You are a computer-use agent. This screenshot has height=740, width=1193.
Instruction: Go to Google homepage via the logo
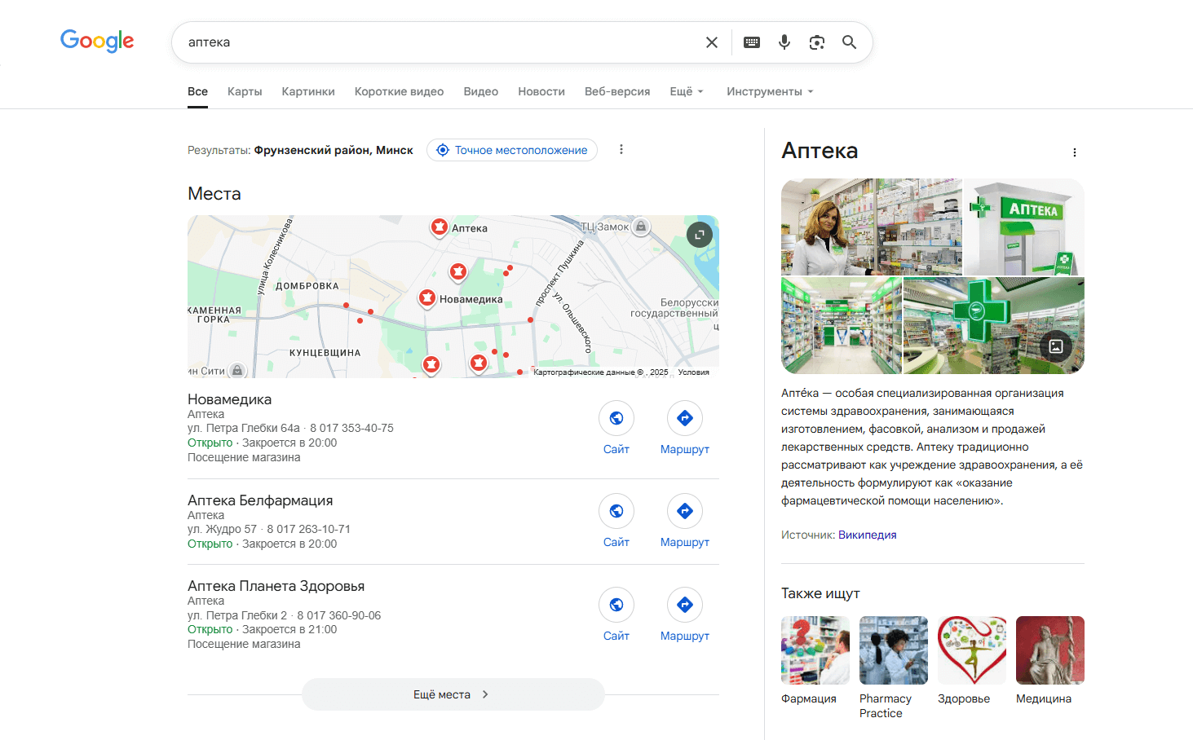tap(97, 41)
